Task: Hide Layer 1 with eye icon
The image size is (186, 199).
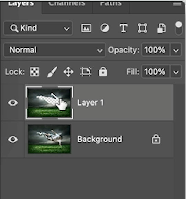Action: [13, 103]
